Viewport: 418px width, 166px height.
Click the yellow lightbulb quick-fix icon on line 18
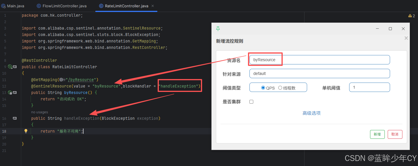[26, 131]
